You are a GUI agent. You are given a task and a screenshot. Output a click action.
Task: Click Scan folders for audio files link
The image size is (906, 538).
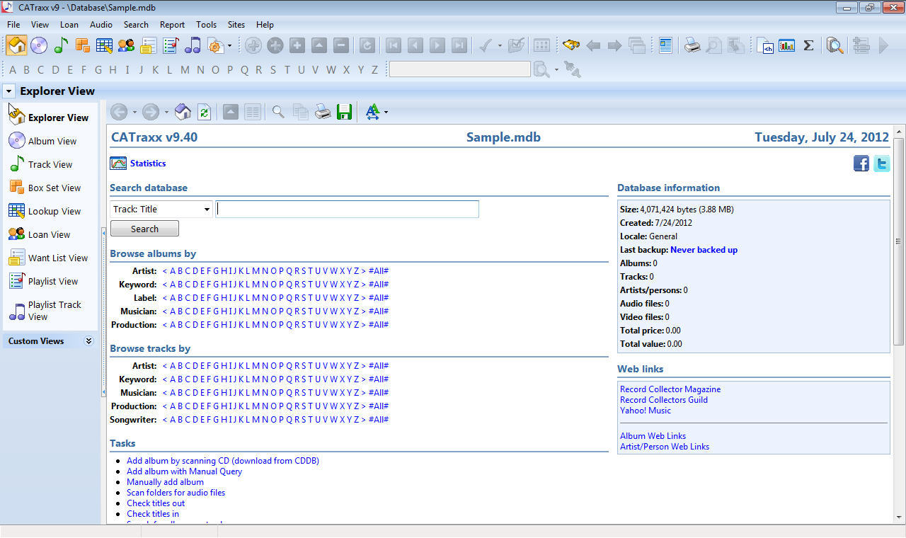[x=176, y=493]
